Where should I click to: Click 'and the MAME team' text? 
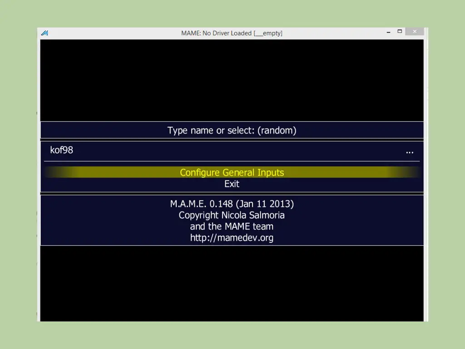(232, 226)
